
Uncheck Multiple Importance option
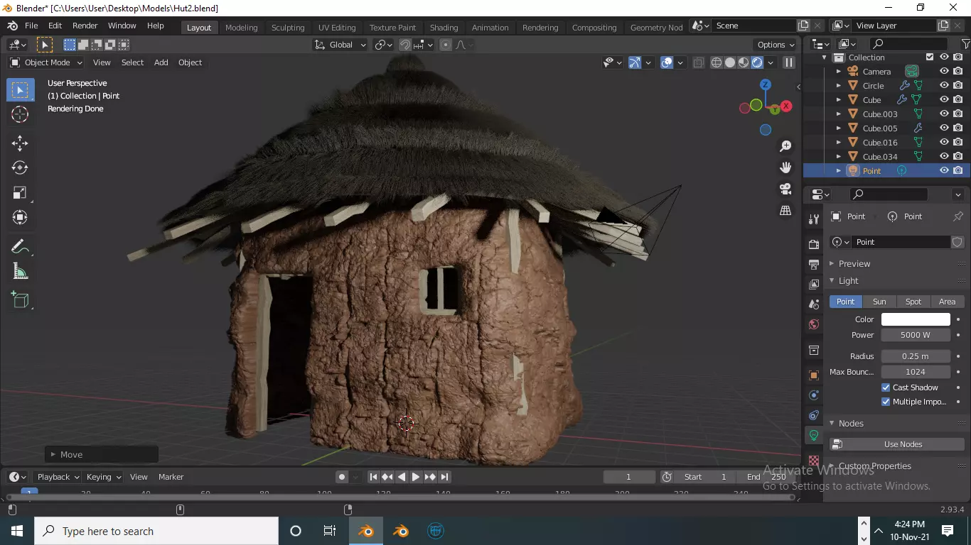(886, 402)
